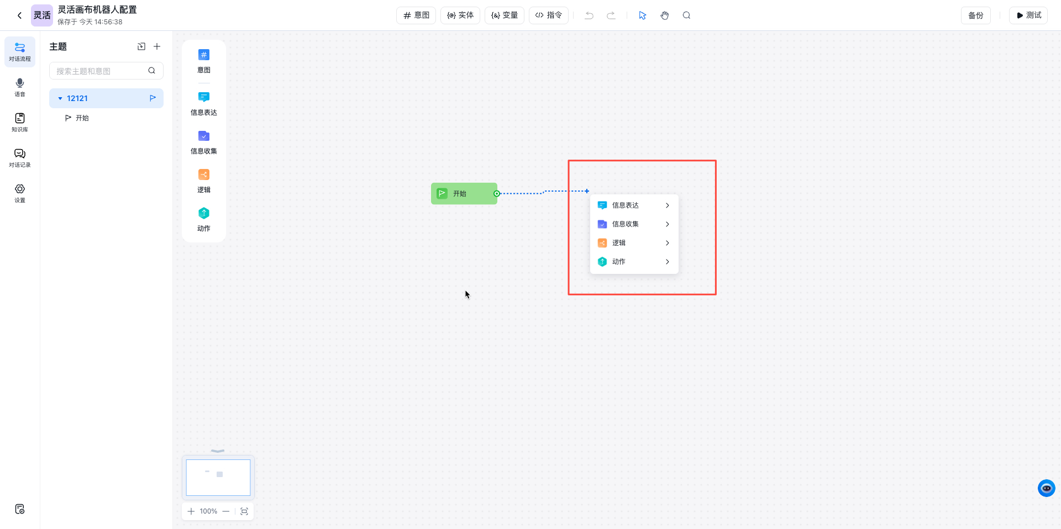The width and height of the screenshot is (1061, 529).
Task: Select the pointer cursor tool
Action: 642,15
